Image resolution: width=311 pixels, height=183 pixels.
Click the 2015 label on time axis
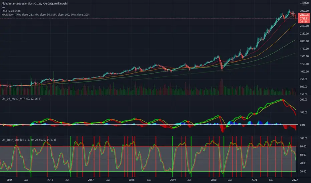pos(10,180)
